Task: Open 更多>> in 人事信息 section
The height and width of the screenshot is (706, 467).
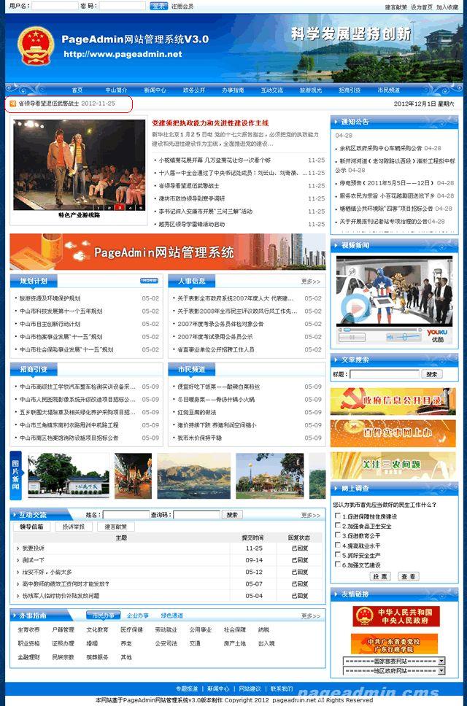Action: tap(311, 281)
